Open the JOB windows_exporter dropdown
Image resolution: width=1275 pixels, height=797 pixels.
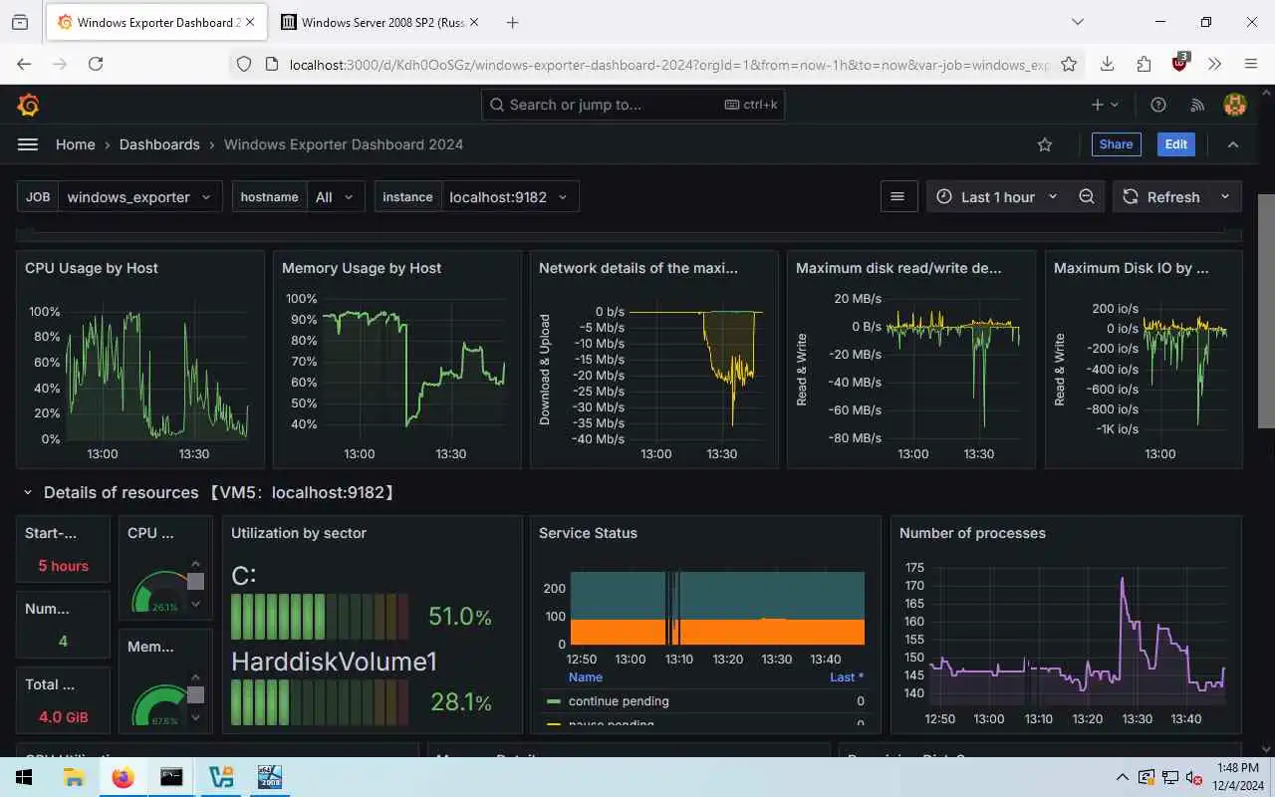(x=139, y=197)
